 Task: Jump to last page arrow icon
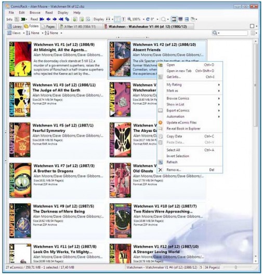point(61,19)
